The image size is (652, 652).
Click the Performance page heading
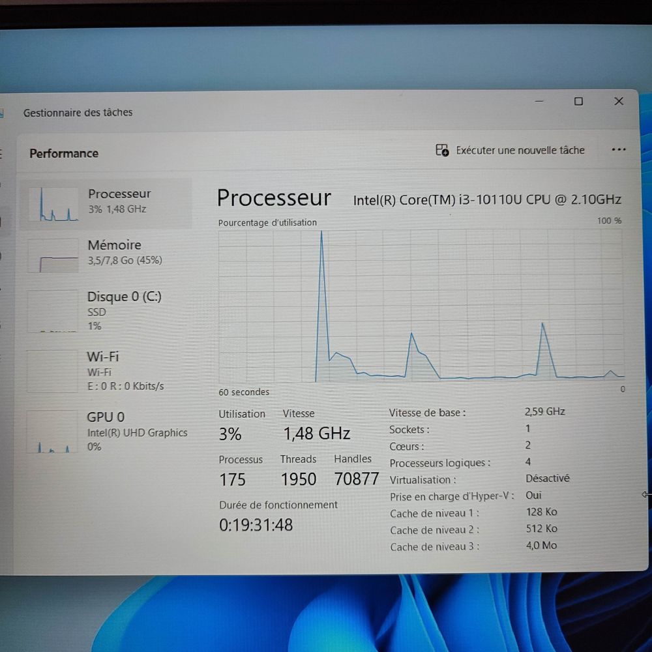click(64, 153)
